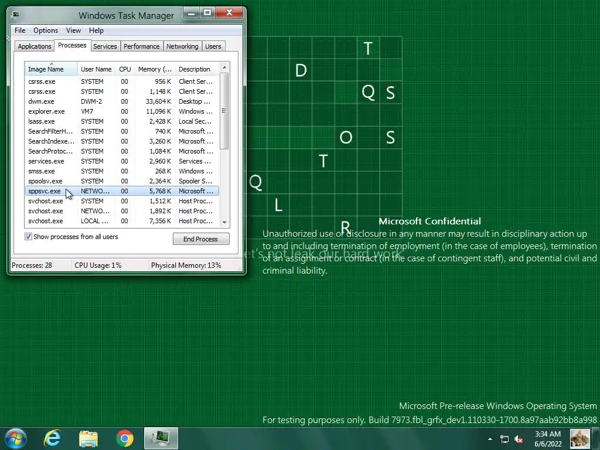Viewport: 600px width, 450px height.
Task: Select the explorer.exe process row
Action: click(122, 111)
